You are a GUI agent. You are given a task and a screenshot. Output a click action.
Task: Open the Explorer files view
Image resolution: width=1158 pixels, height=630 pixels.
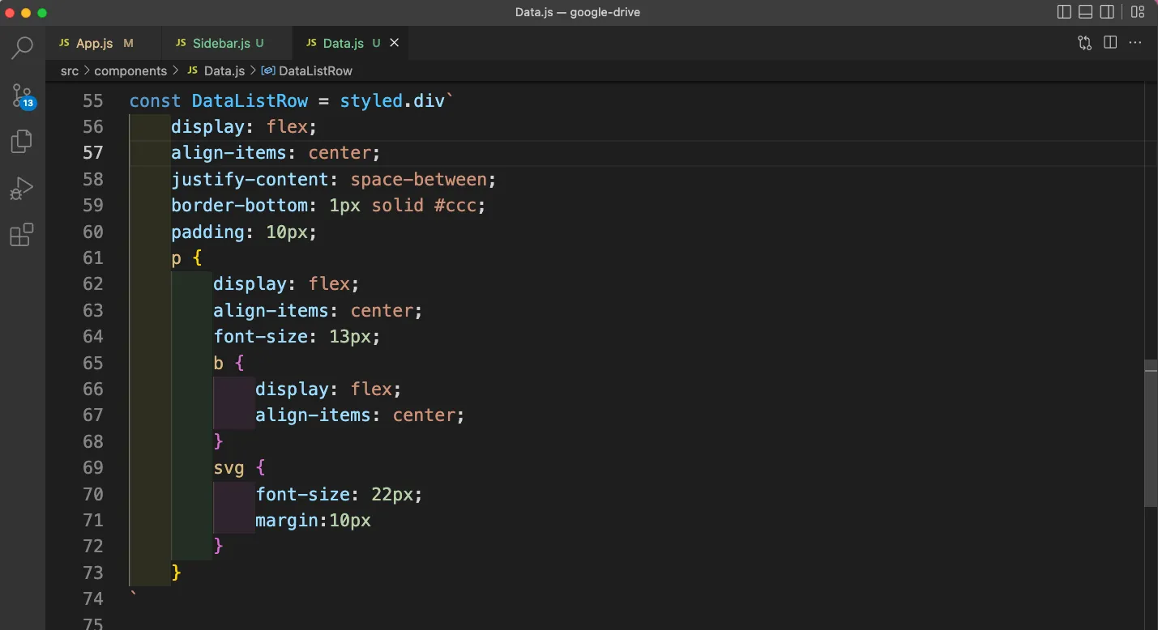22,142
